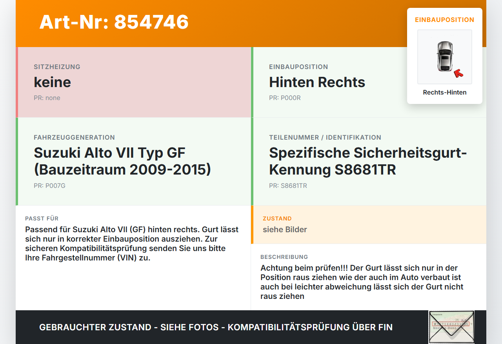
Task: Click the GEBRAUCHTER ZUSTAND footer banner text
Action: 216,327
